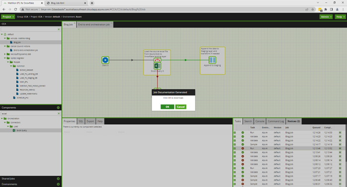
Task: Open the SQL tab
Action: pos(81,121)
